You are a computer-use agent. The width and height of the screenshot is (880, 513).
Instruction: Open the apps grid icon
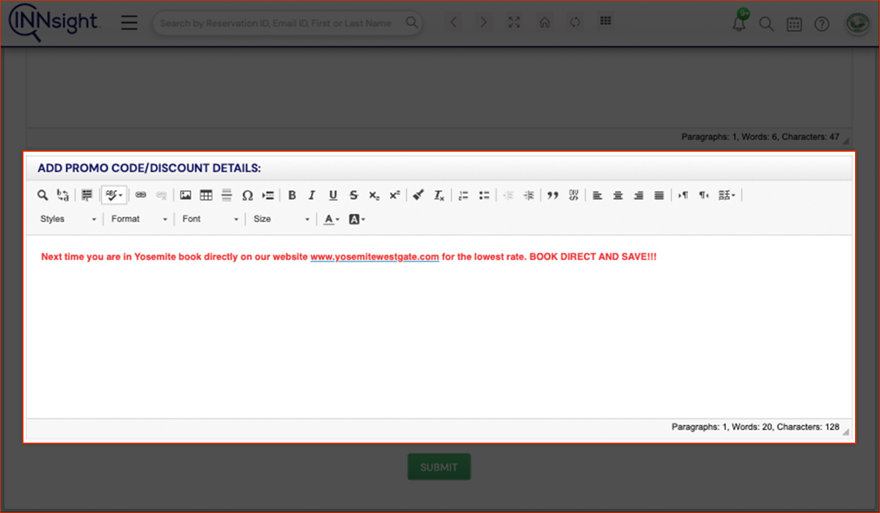pos(606,21)
